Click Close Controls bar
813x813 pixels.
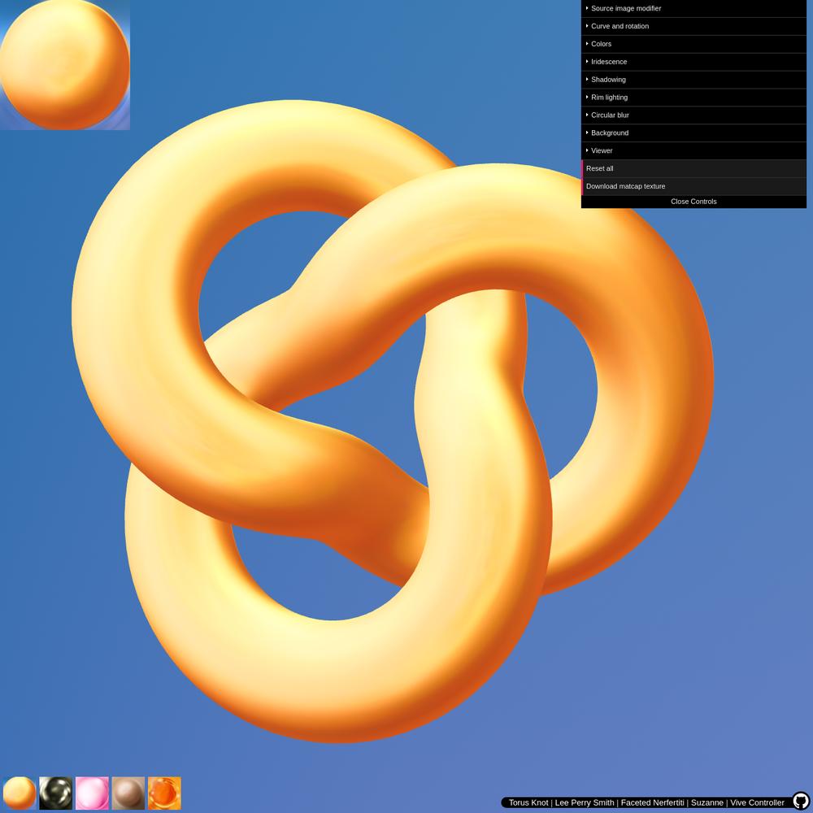click(x=693, y=202)
